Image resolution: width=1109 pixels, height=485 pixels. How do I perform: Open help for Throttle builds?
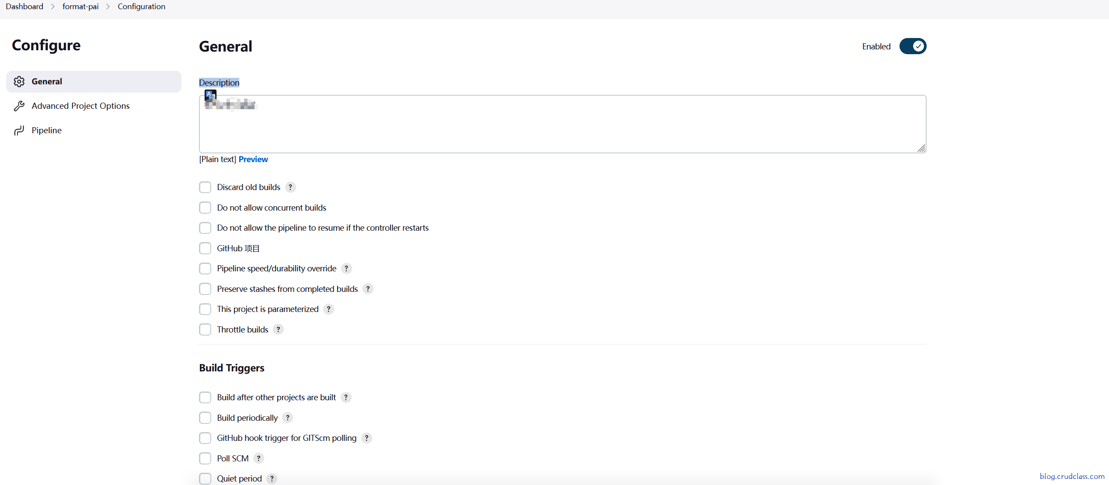coord(278,330)
